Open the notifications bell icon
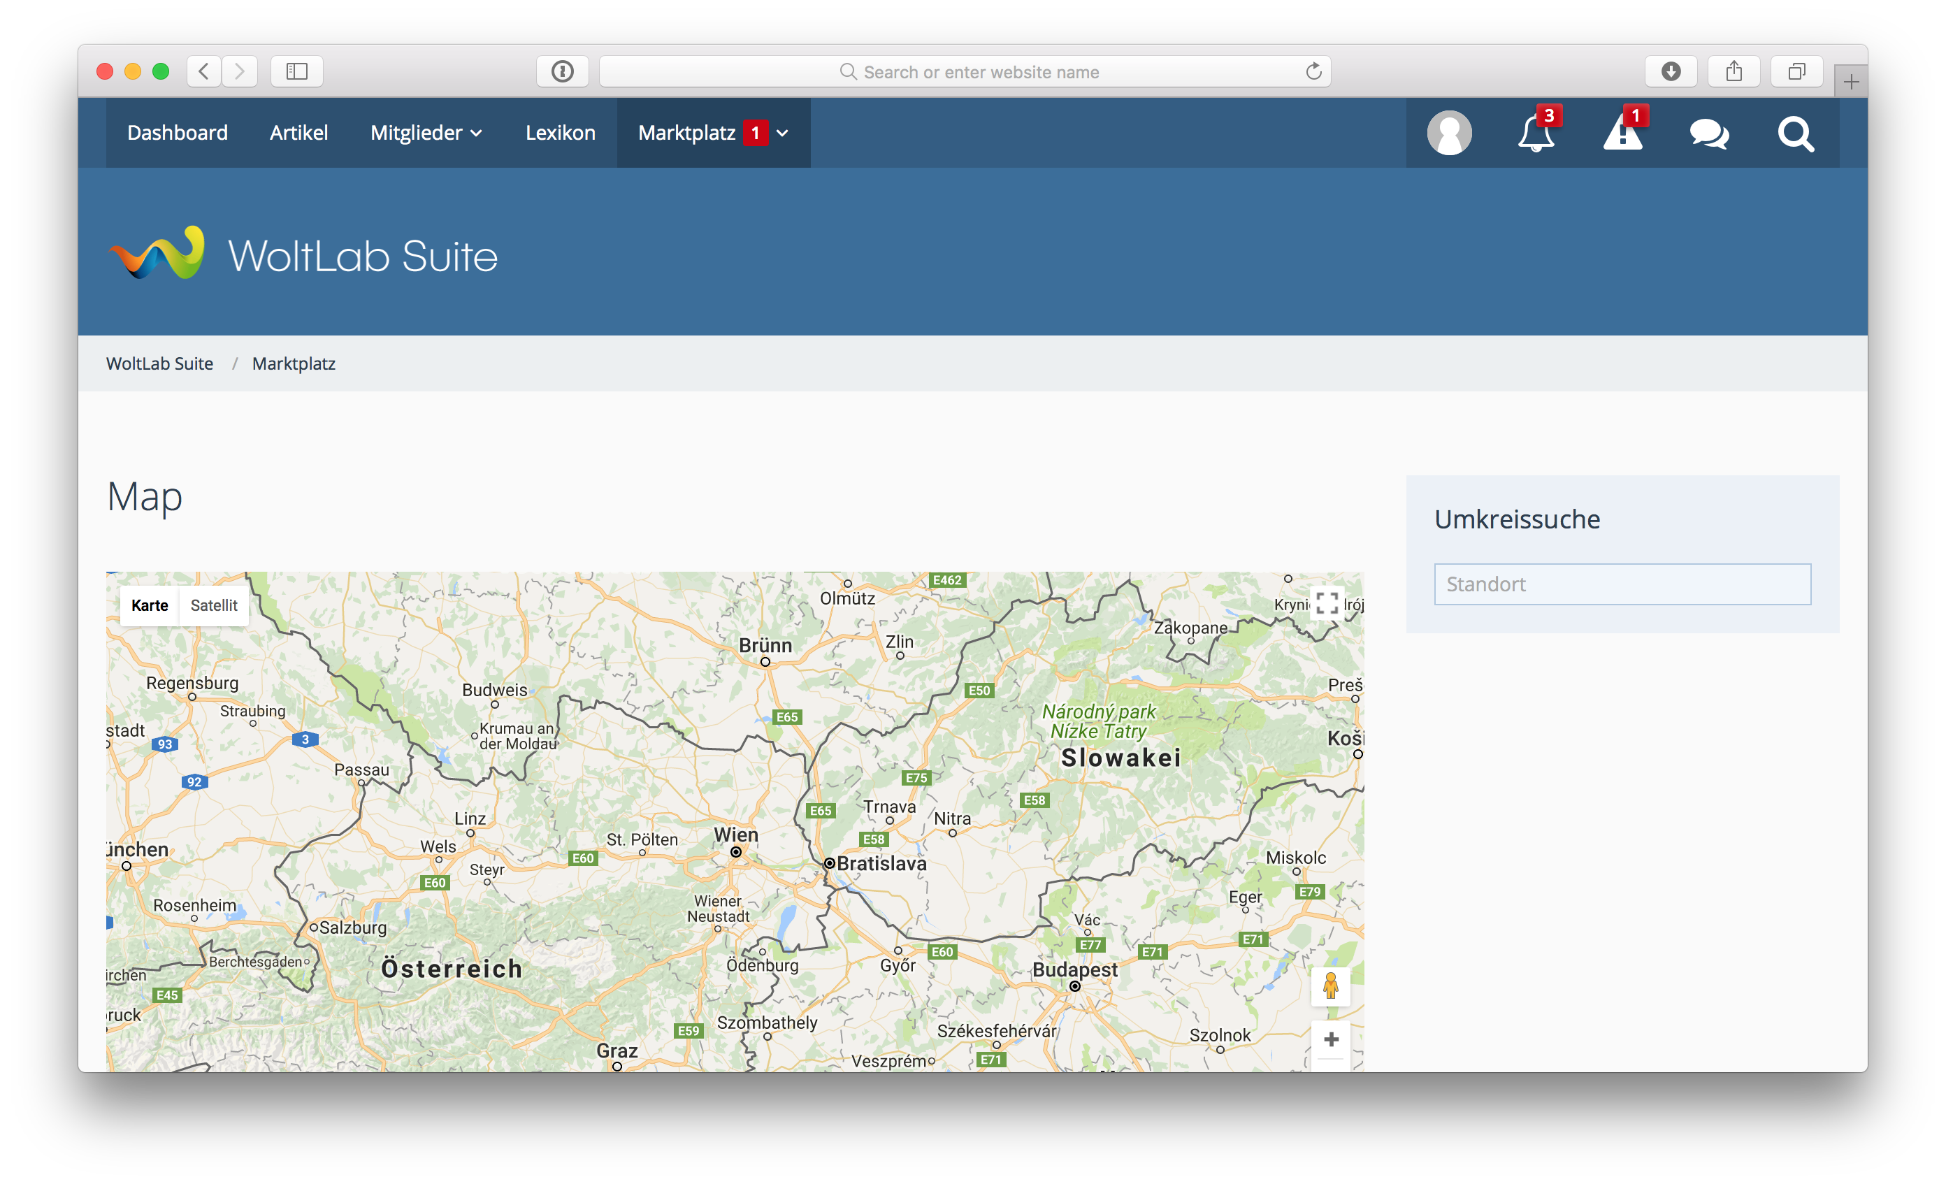Viewport: 1946px width, 1184px height. tap(1535, 133)
